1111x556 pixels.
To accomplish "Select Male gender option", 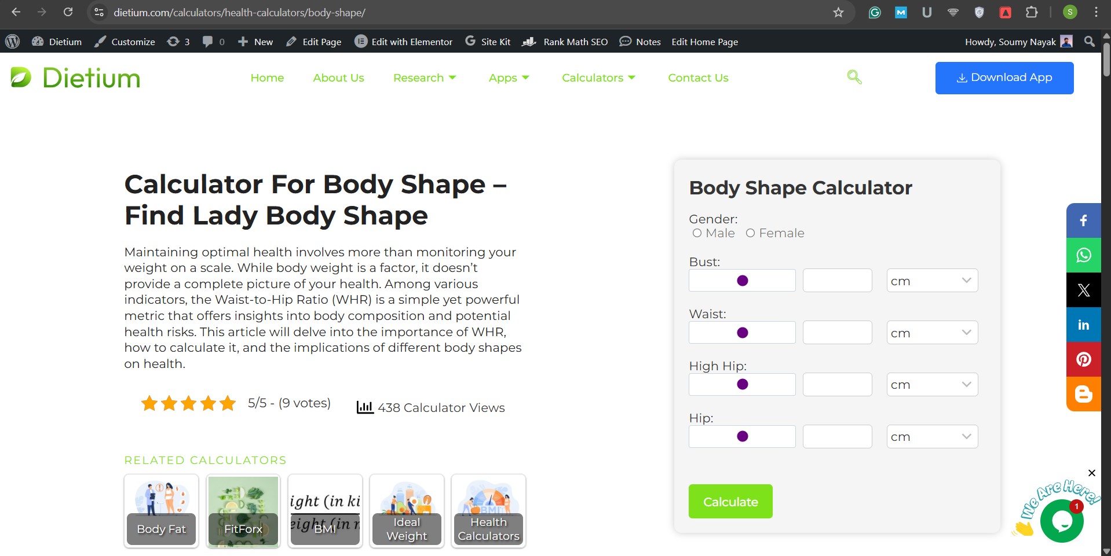I will coord(697,233).
